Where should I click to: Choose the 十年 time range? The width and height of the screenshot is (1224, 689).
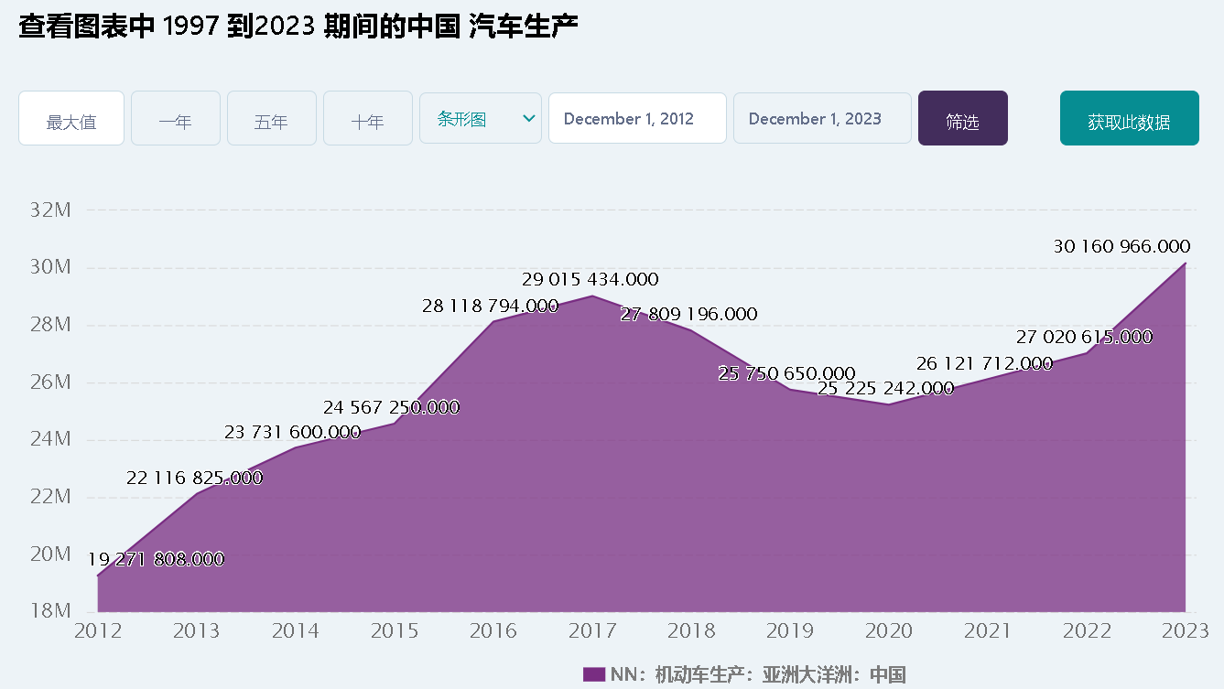click(367, 119)
